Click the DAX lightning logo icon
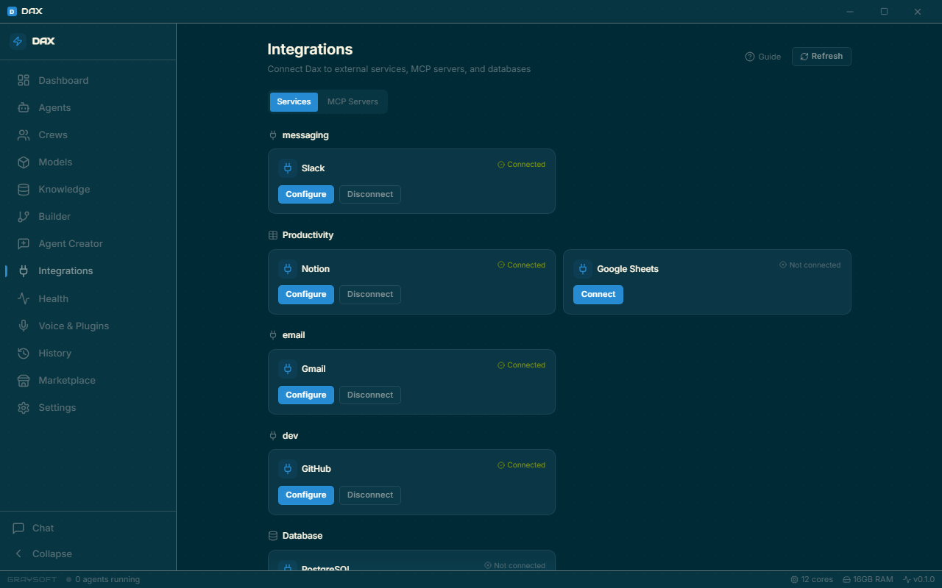Image resolution: width=942 pixels, height=588 pixels. click(x=18, y=41)
